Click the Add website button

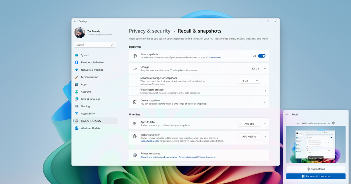[x=249, y=136]
